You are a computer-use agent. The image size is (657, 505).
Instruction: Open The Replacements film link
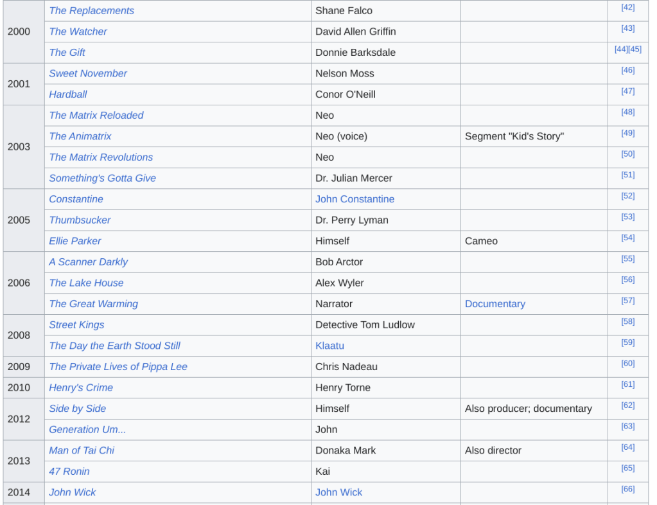[x=91, y=11]
